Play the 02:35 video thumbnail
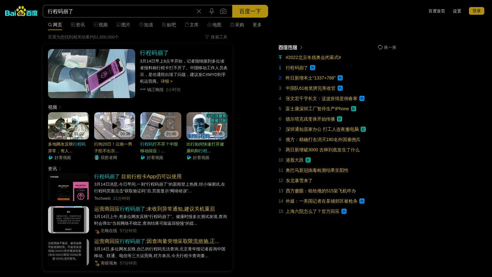 pos(207,126)
